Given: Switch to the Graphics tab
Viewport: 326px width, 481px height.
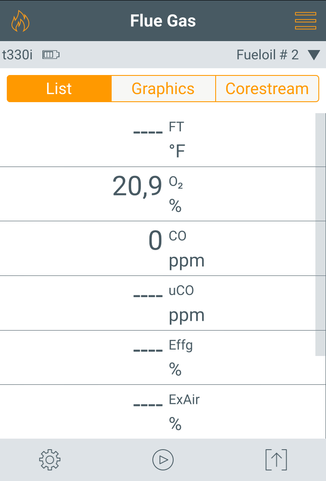Looking at the screenshot, I should coord(163,89).
